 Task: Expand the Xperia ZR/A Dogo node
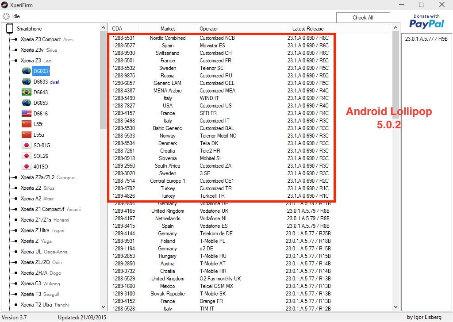pos(15,273)
